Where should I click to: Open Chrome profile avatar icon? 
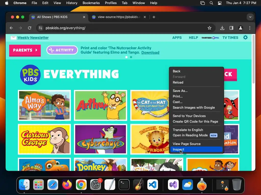(241, 28)
